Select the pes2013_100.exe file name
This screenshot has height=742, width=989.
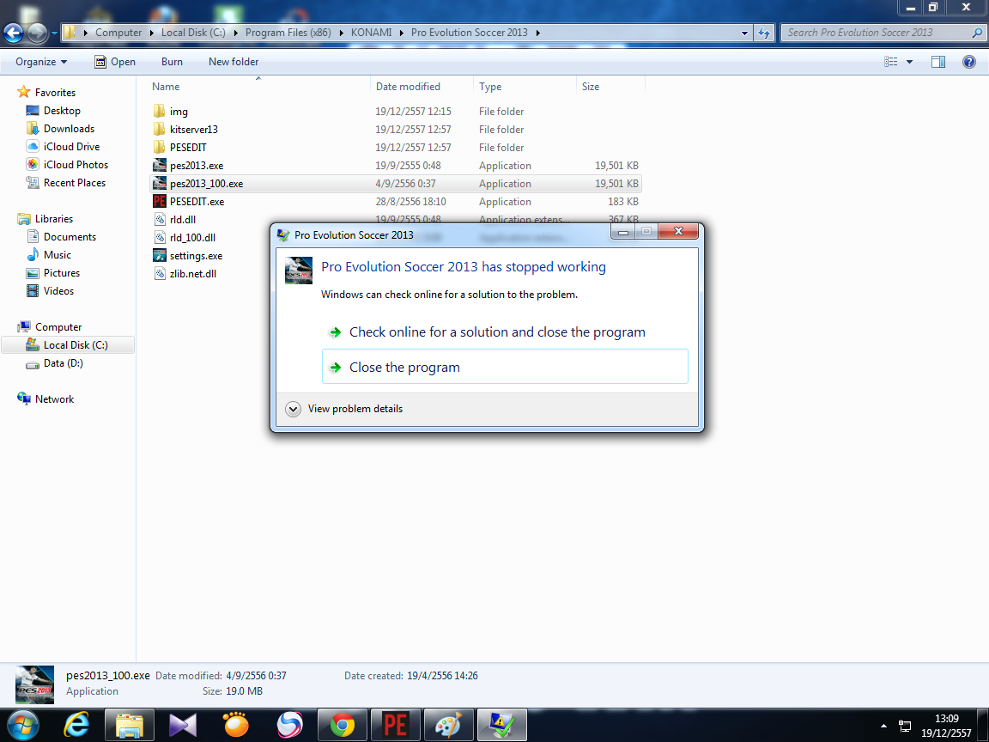click(206, 184)
